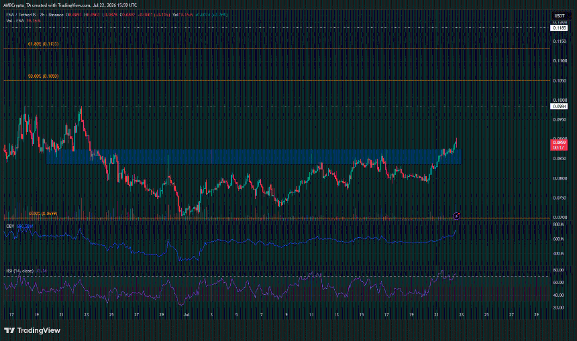Click the purple lightning event icon on chart
Image resolution: width=577 pixels, height=341 pixels.
pyautogui.click(x=456, y=216)
